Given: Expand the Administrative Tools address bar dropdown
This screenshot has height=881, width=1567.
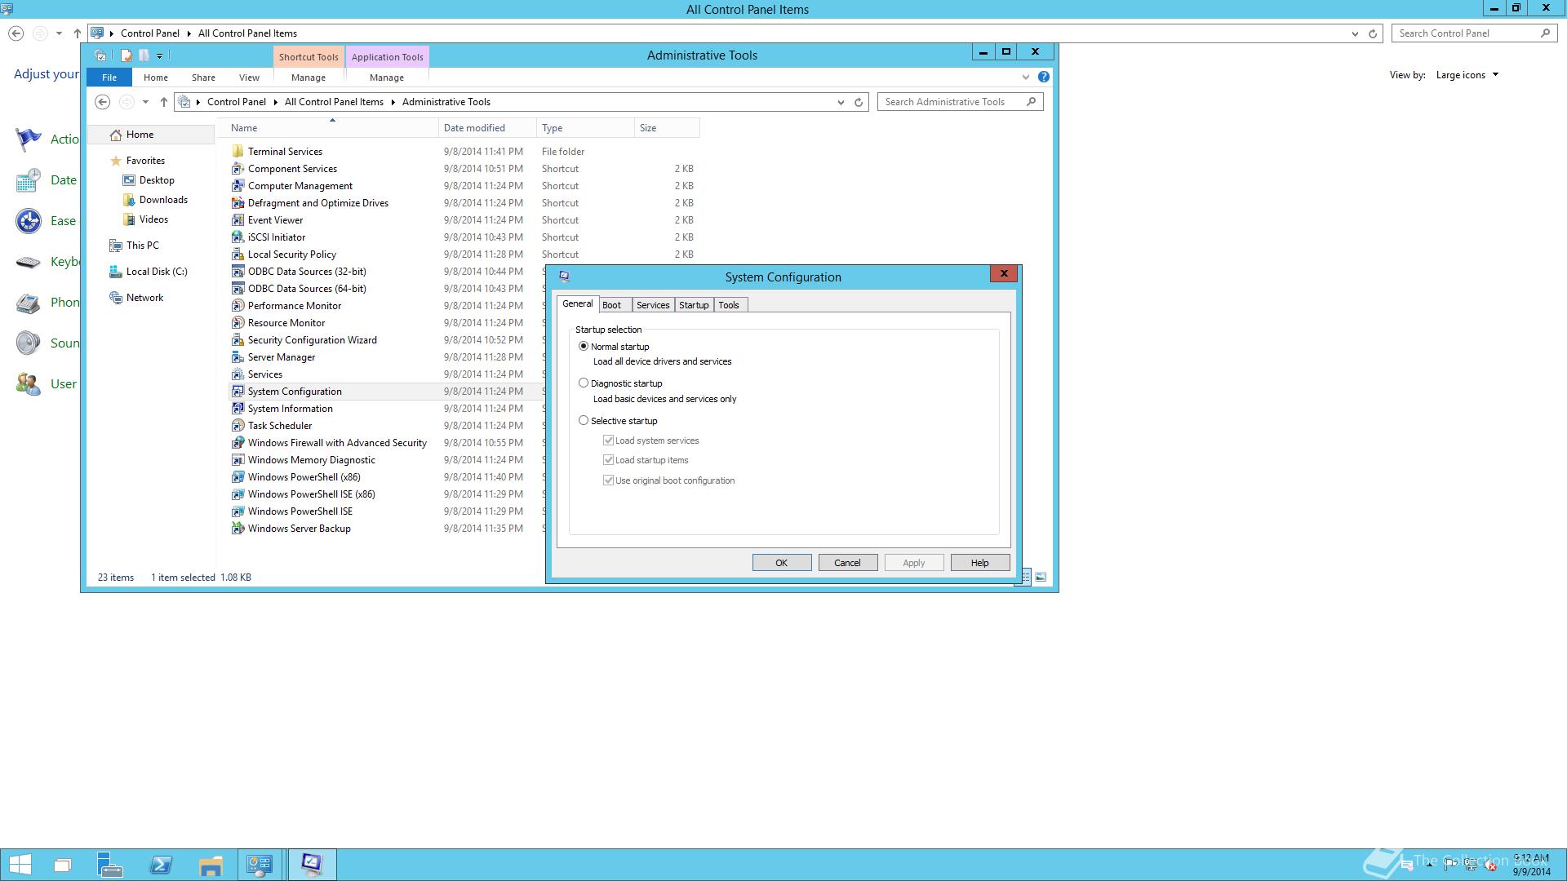Looking at the screenshot, I should click(x=841, y=102).
